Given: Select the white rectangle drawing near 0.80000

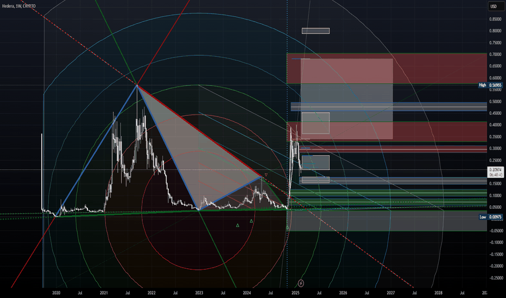Looking at the screenshot, I should pos(315,31).
